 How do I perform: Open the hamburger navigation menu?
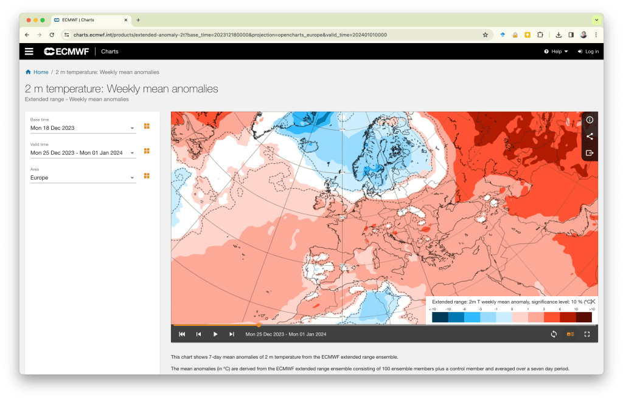pyautogui.click(x=29, y=52)
